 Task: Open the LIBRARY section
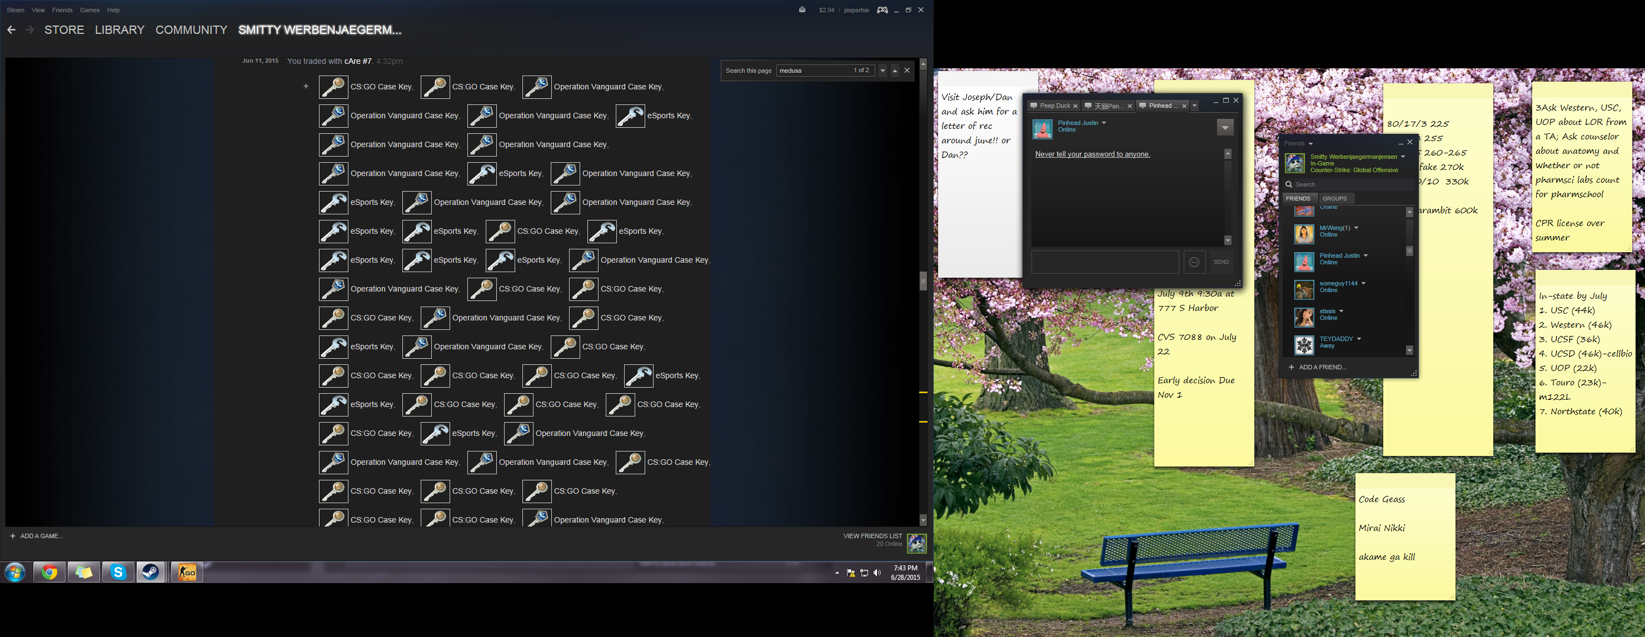[x=119, y=30]
